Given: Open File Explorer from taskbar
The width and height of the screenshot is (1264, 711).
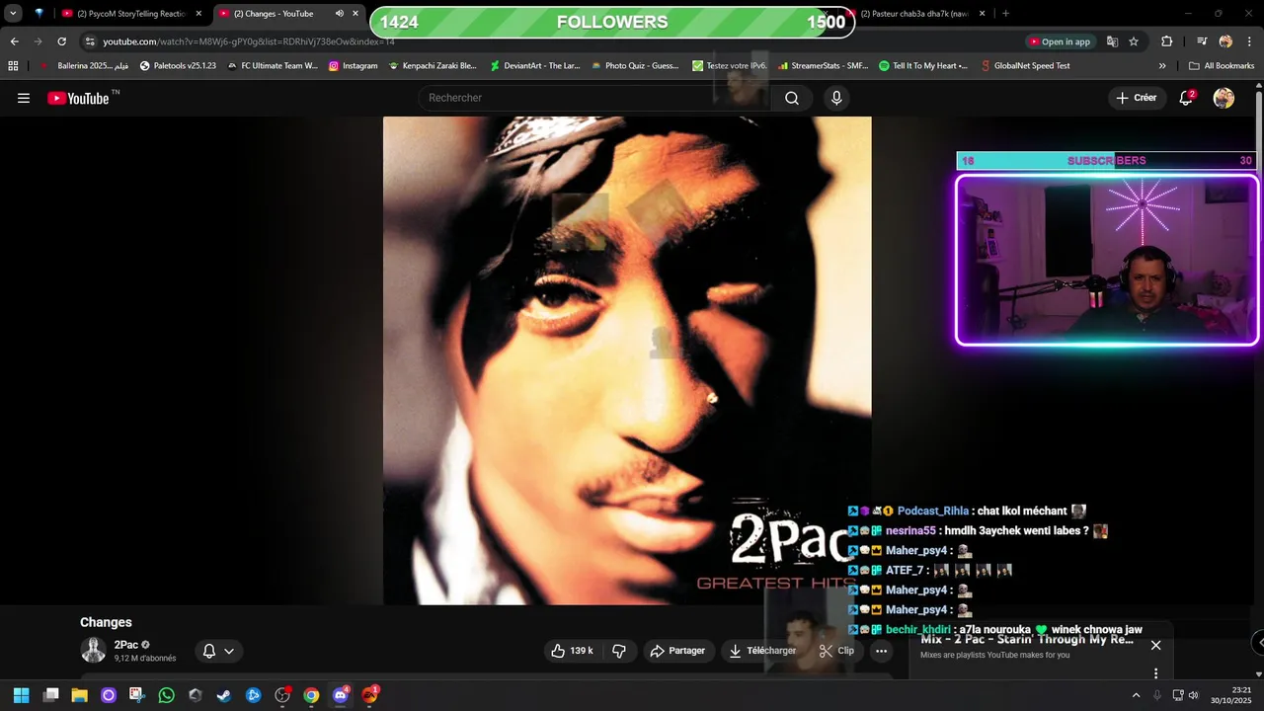Looking at the screenshot, I should click(x=80, y=695).
